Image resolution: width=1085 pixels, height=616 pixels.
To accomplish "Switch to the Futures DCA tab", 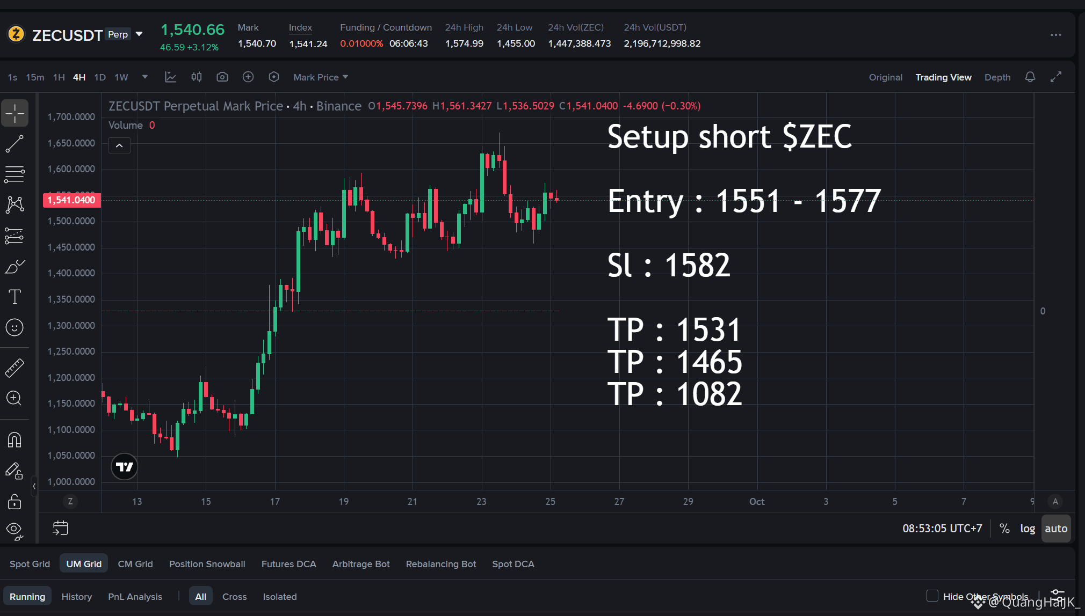I will point(288,564).
